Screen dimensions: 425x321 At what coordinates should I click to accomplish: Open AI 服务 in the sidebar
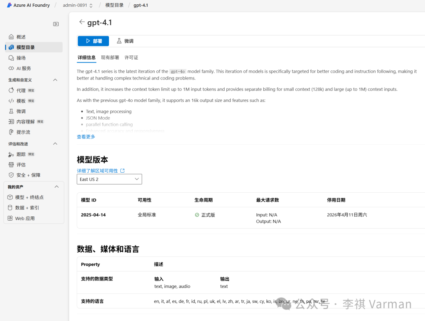tap(34, 68)
